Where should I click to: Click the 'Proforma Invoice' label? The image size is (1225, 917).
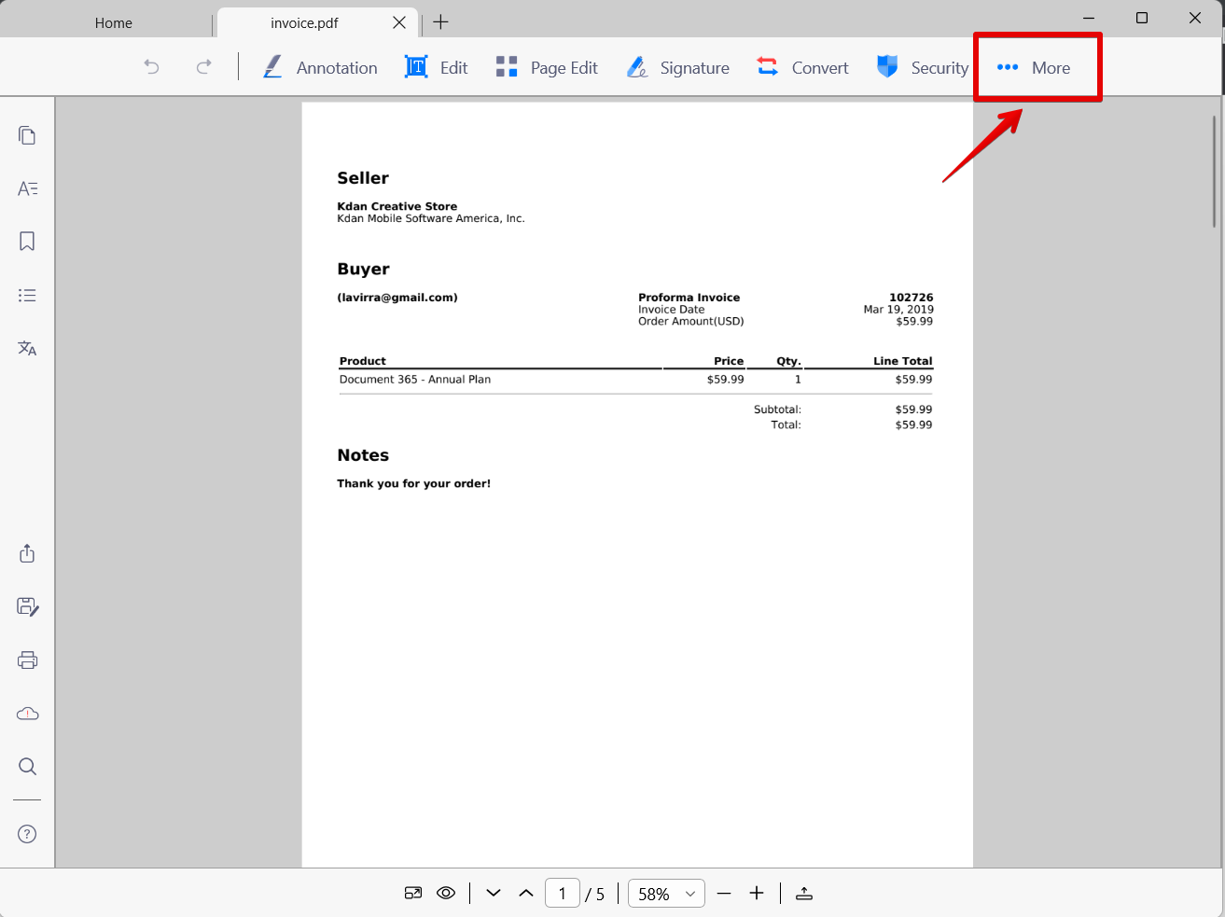(x=689, y=298)
